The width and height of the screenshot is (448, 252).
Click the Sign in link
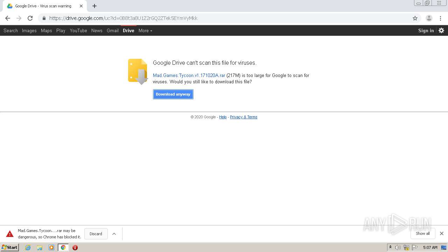tap(426, 30)
